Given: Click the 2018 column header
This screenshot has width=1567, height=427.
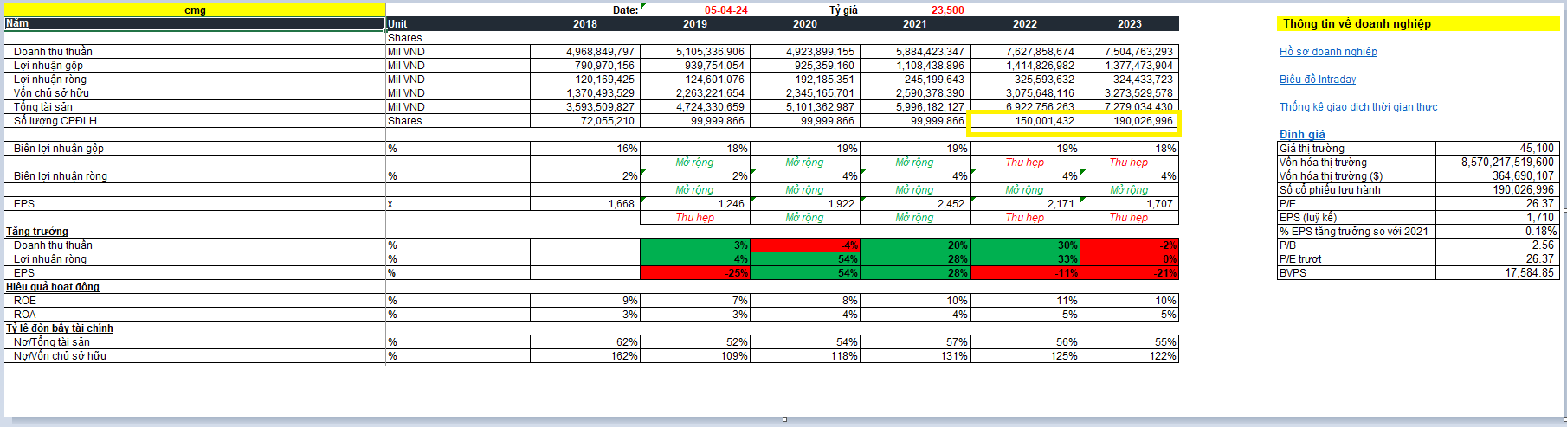Looking at the screenshot, I should tap(585, 24).
